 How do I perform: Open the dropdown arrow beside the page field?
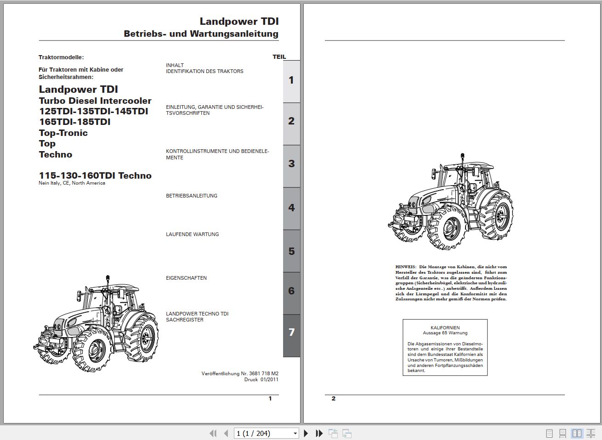coord(295,433)
